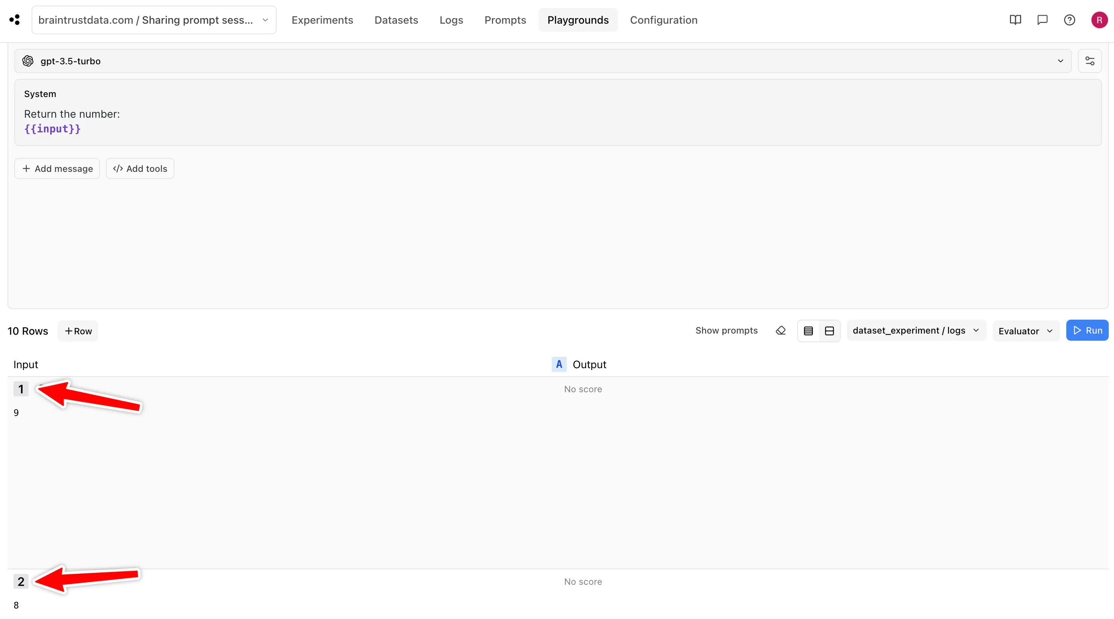Expand the gpt-3.5-turbo model dropdown
The width and height of the screenshot is (1114, 619).
pos(1060,61)
